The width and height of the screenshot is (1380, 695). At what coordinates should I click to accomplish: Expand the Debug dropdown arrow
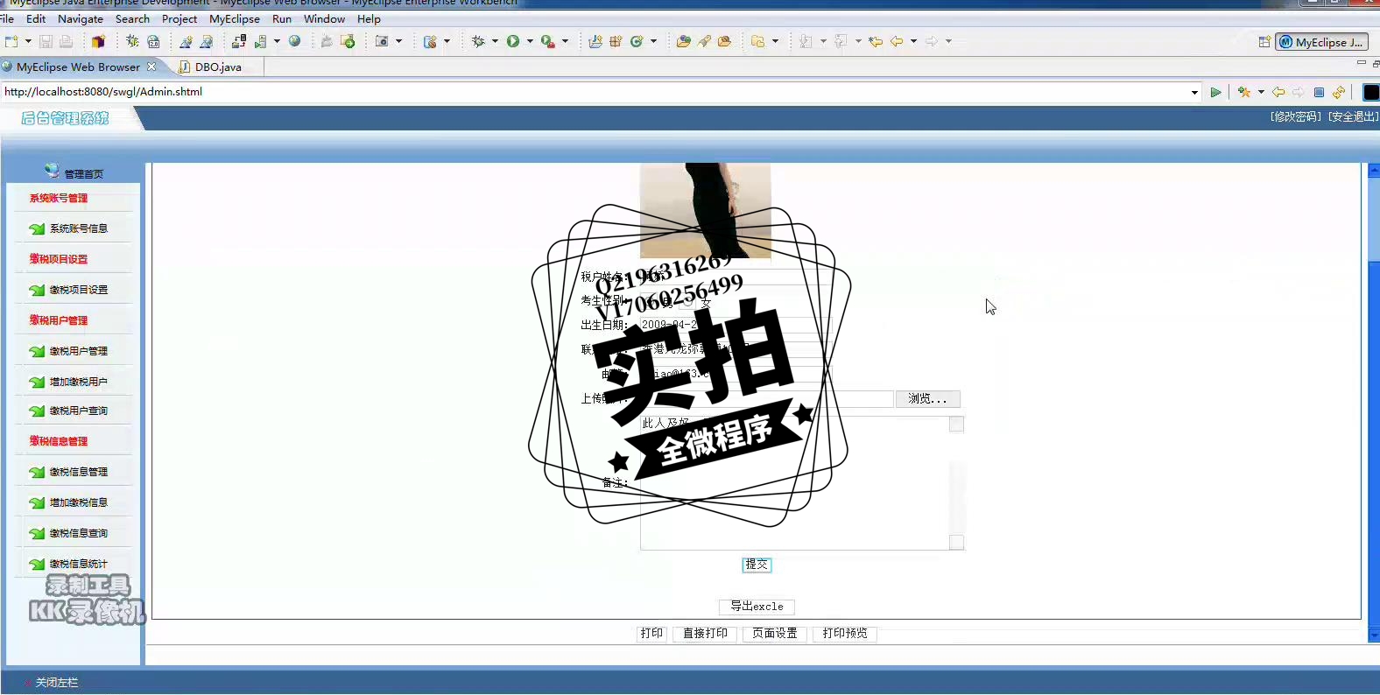(x=495, y=41)
